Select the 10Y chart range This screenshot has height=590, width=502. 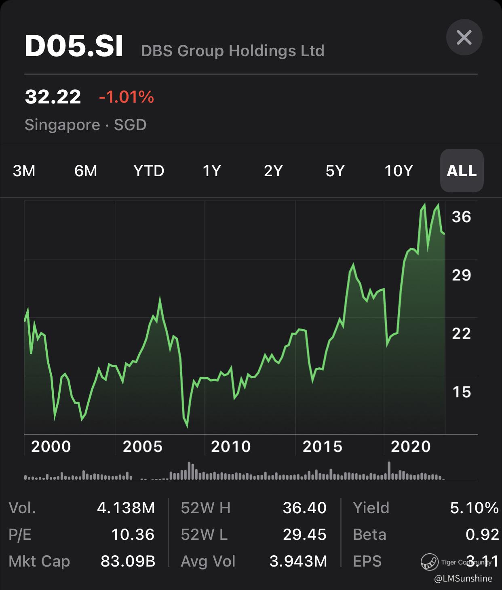point(399,171)
